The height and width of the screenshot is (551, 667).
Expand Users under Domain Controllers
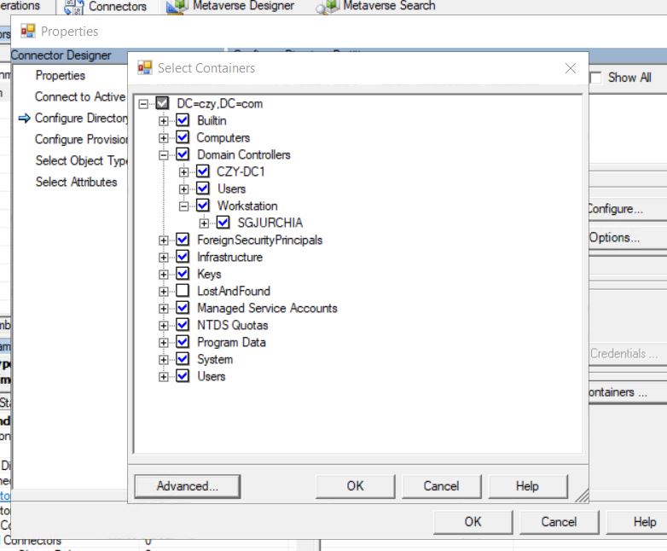click(x=183, y=189)
